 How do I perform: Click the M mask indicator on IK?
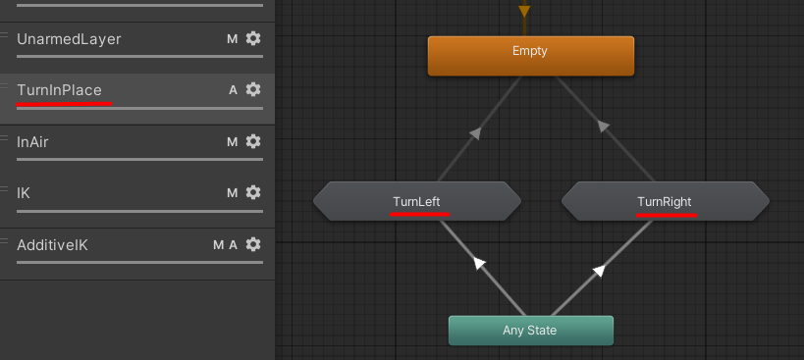[233, 193]
